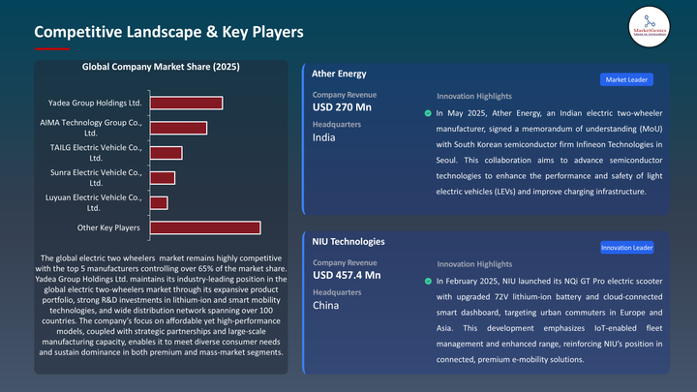Select the TAILG Electric Vehicle bar
The height and width of the screenshot is (392, 697).
(x=166, y=153)
